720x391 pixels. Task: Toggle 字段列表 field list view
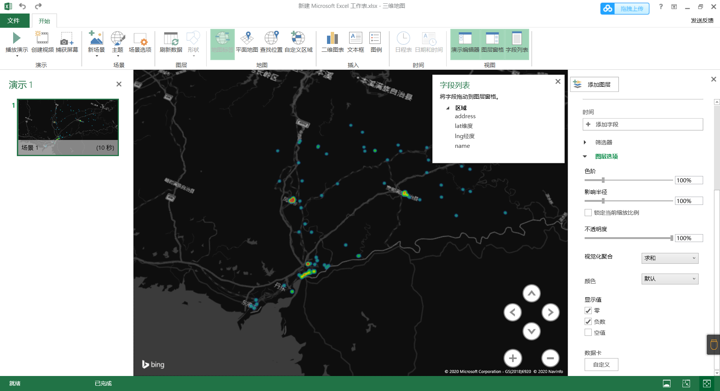tap(517, 44)
